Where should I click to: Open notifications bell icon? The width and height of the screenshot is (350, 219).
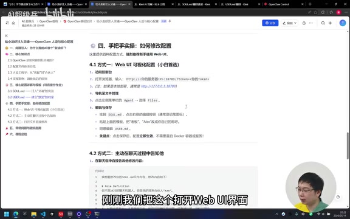point(304,23)
